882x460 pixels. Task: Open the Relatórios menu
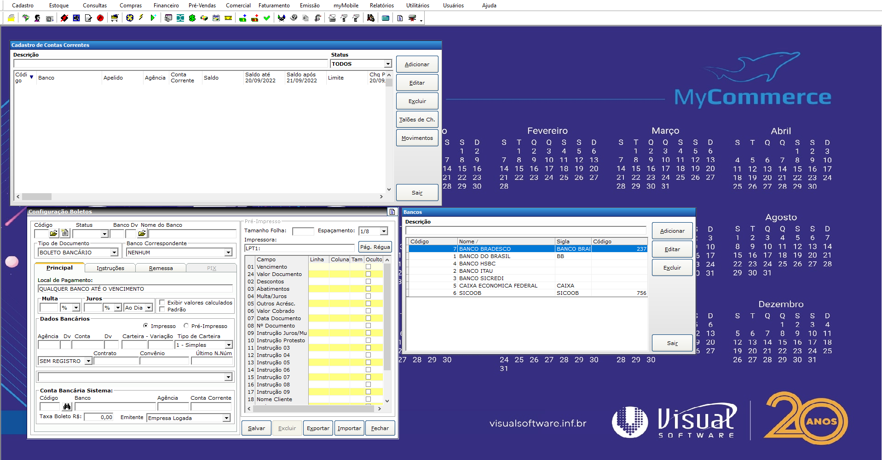[381, 6]
